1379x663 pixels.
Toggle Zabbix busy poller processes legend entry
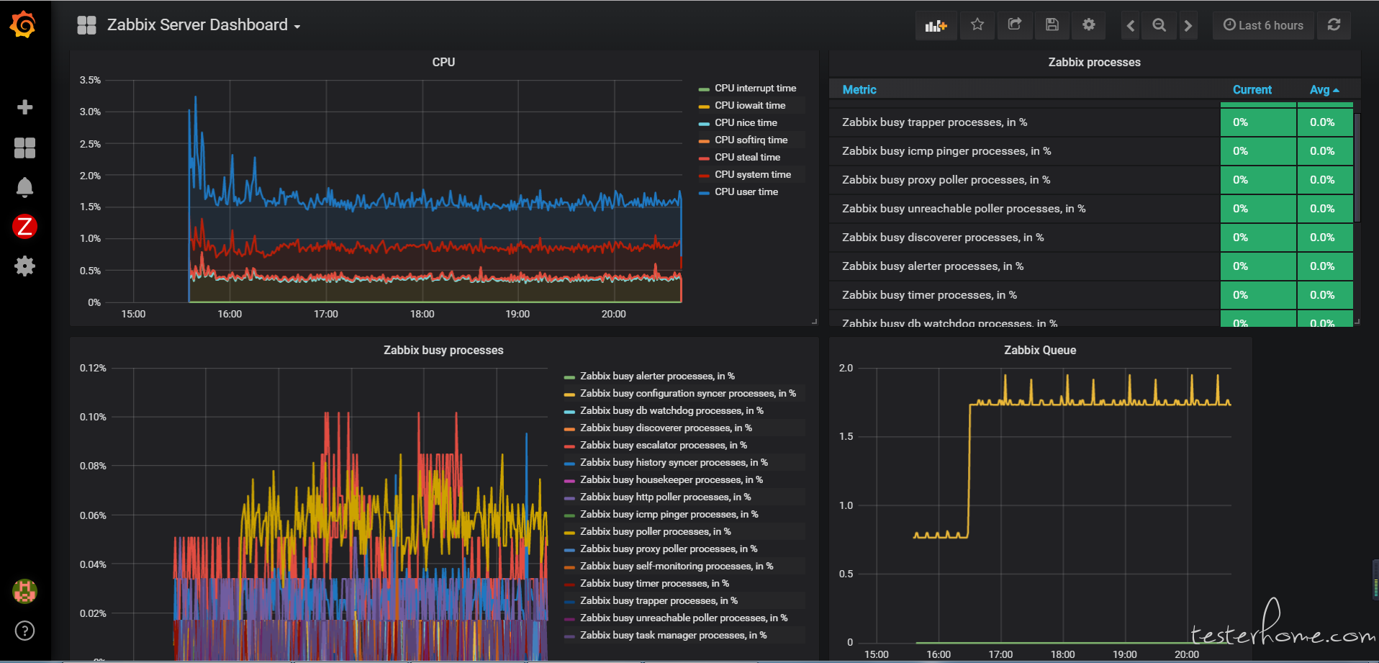coord(656,531)
